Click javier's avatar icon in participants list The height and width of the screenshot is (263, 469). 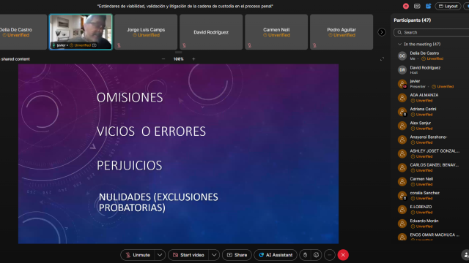tap(402, 84)
